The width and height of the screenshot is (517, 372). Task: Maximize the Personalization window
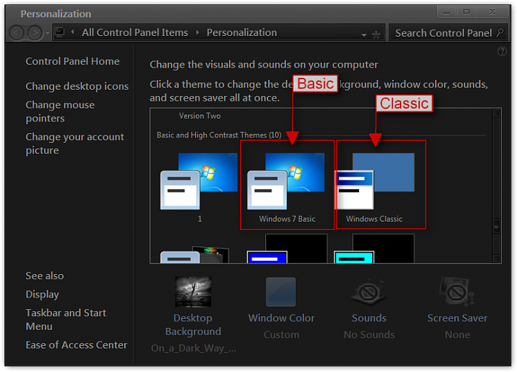[x=466, y=12]
